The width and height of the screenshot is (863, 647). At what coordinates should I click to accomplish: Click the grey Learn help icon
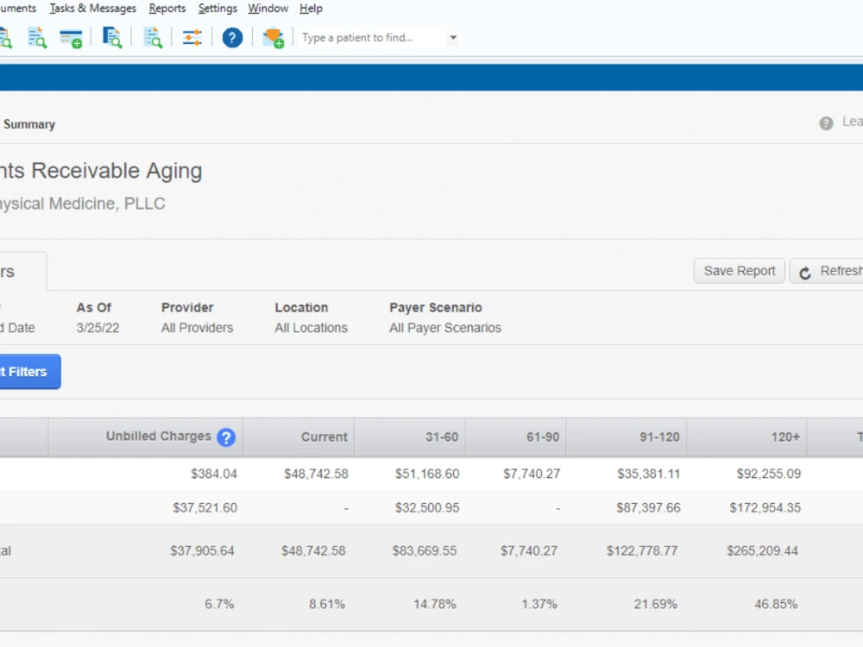826,123
